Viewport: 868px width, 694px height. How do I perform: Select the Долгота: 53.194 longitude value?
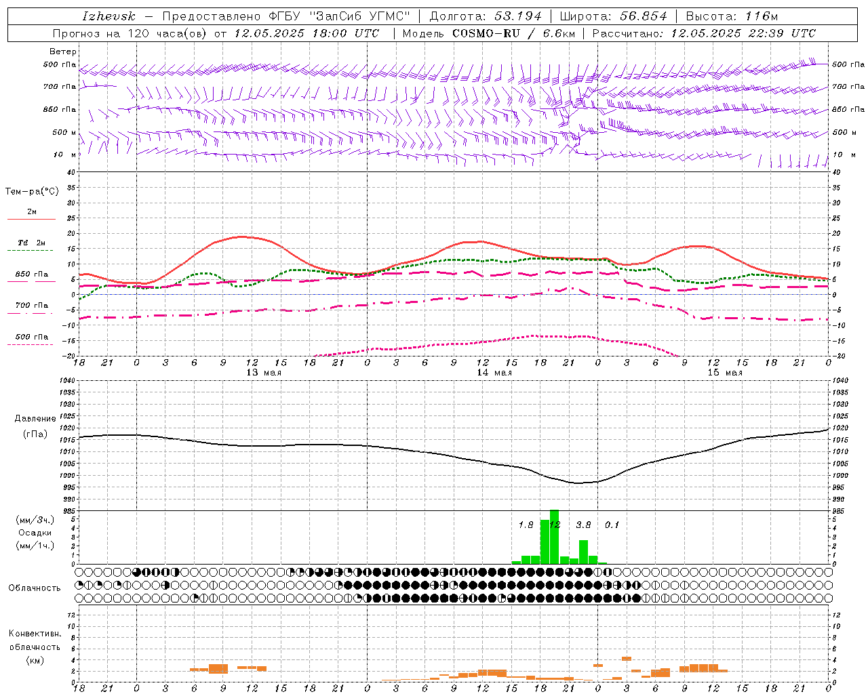[x=486, y=16]
